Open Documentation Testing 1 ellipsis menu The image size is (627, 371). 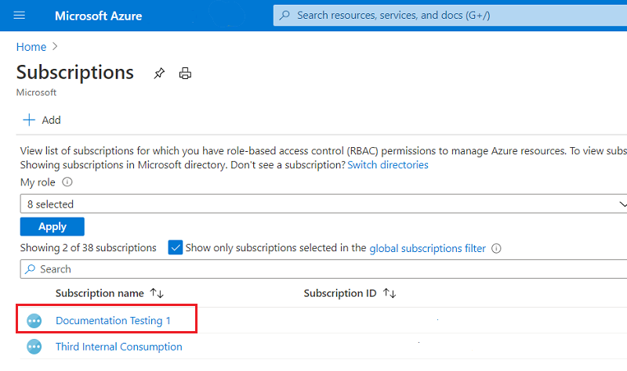point(34,321)
